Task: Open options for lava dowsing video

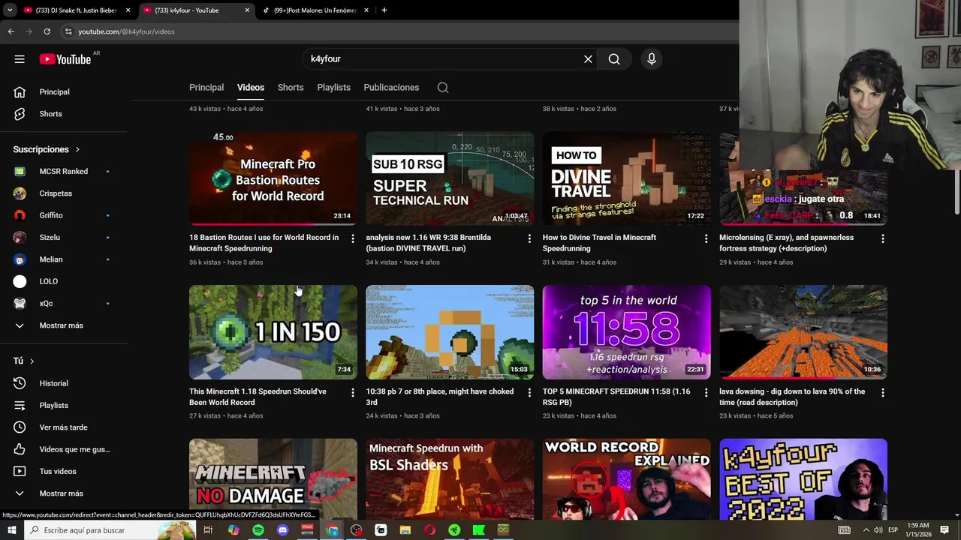Action: (883, 392)
